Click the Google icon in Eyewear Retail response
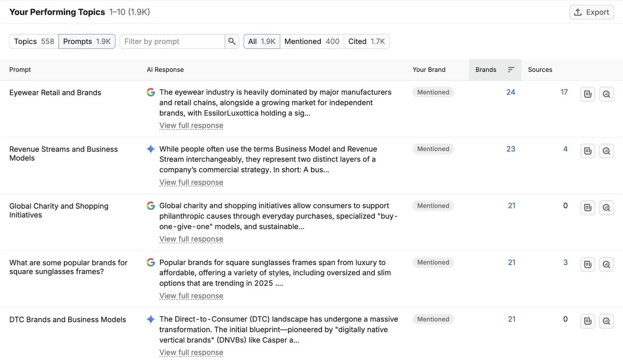The image size is (623, 362). 151,92
